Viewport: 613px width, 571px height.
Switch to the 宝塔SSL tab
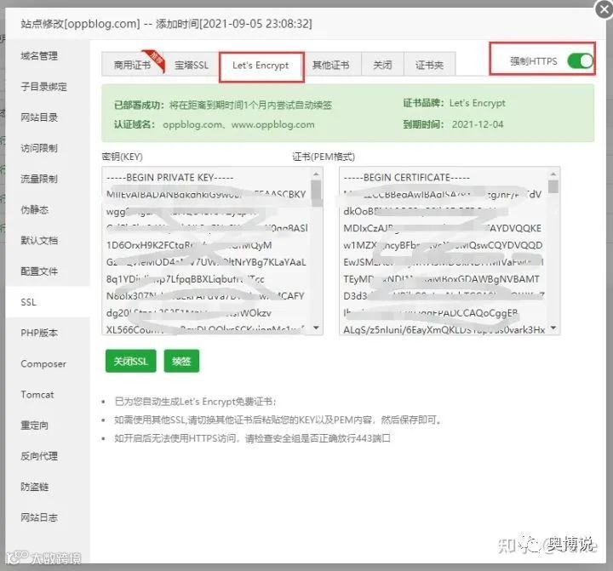(192, 65)
